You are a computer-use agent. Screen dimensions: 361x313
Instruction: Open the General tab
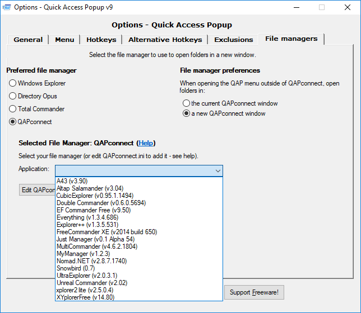[28, 40]
